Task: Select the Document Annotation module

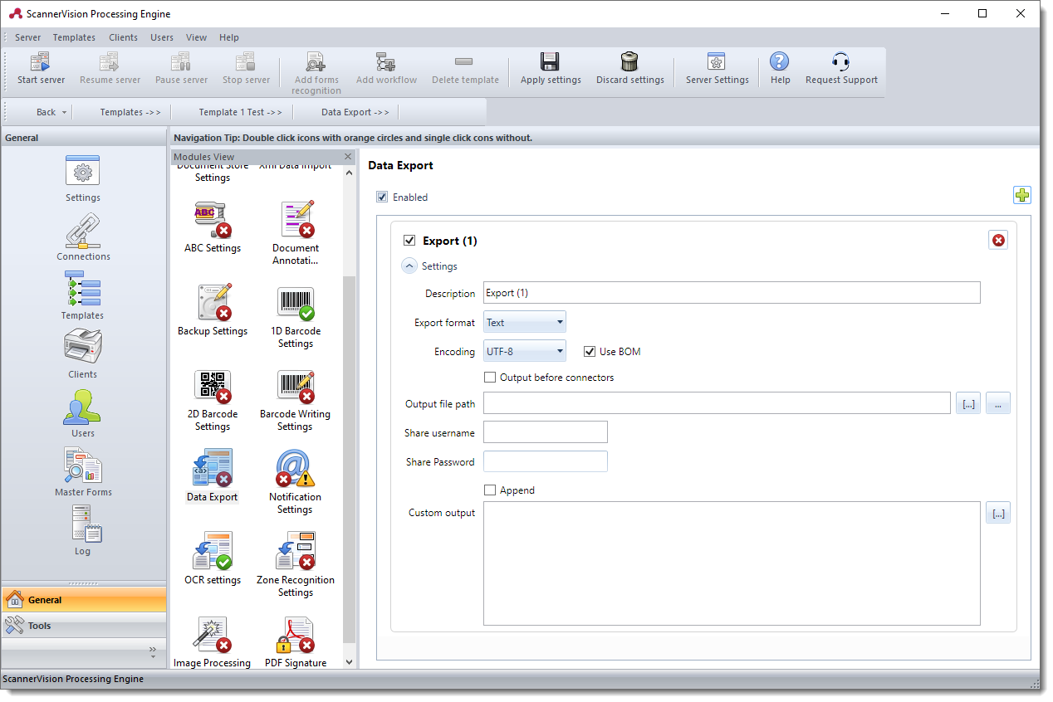Action: pos(296,232)
